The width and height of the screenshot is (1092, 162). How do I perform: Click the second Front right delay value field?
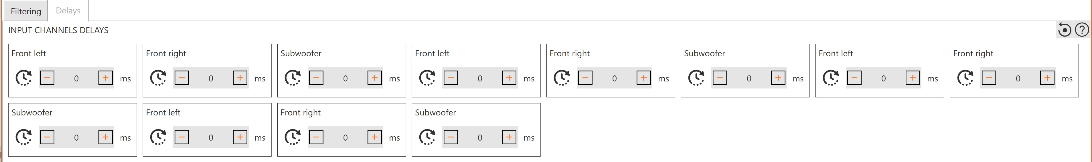tap(614, 78)
